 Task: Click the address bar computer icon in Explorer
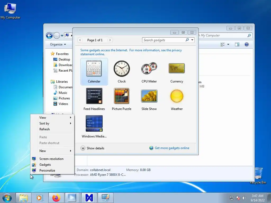[x=67, y=35]
